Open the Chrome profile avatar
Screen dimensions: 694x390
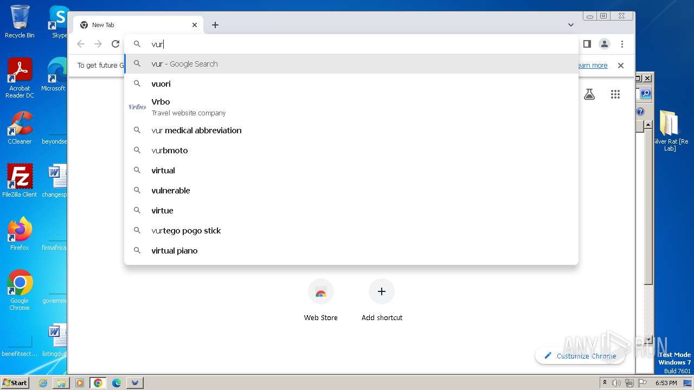click(x=605, y=44)
